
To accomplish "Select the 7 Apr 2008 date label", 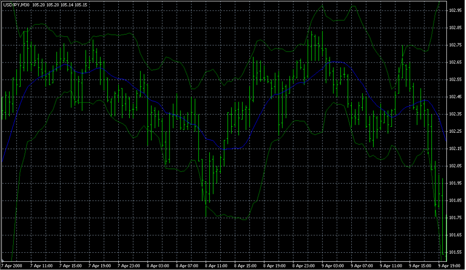I will click(x=12, y=265).
